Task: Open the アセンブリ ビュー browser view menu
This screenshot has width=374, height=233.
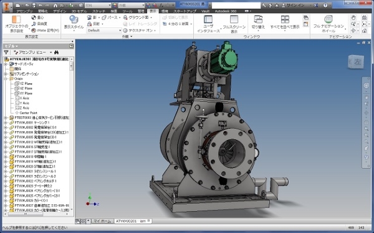Action: [x=33, y=52]
